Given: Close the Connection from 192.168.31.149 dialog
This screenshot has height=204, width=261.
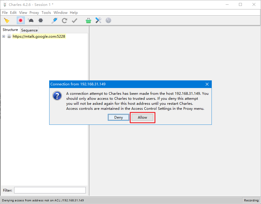Looking at the screenshot, I should (207, 84).
